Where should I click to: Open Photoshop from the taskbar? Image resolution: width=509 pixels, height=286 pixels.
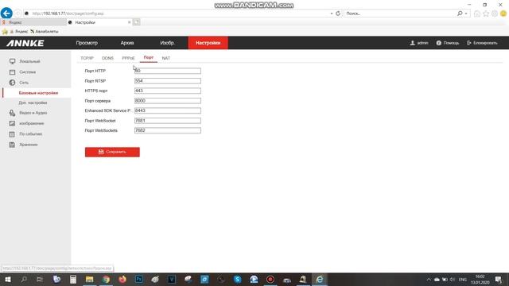(138, 279)
